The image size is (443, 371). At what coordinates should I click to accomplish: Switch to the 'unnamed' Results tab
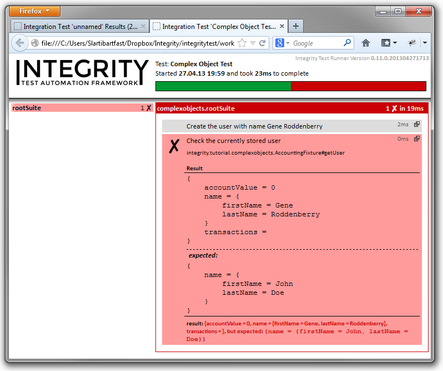78,26
